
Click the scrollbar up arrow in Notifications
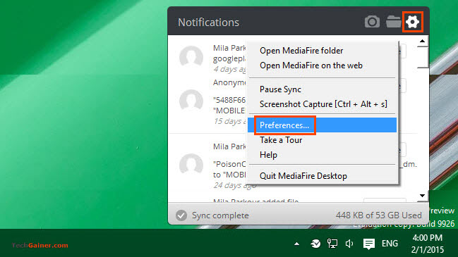point(423,41)
